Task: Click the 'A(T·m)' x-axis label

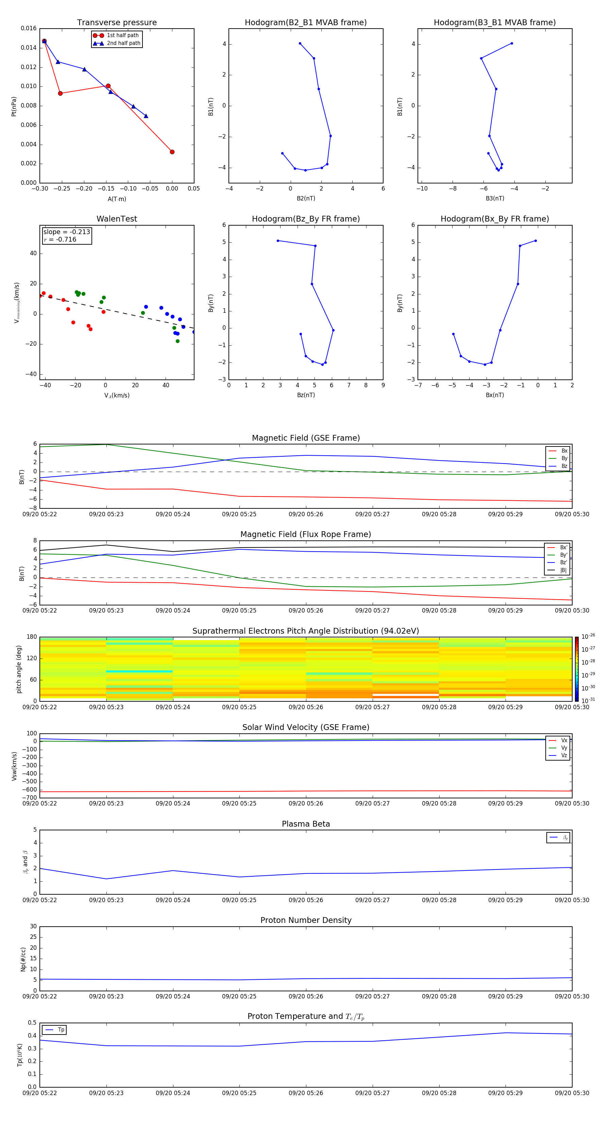Action: (x=117, y=199)
